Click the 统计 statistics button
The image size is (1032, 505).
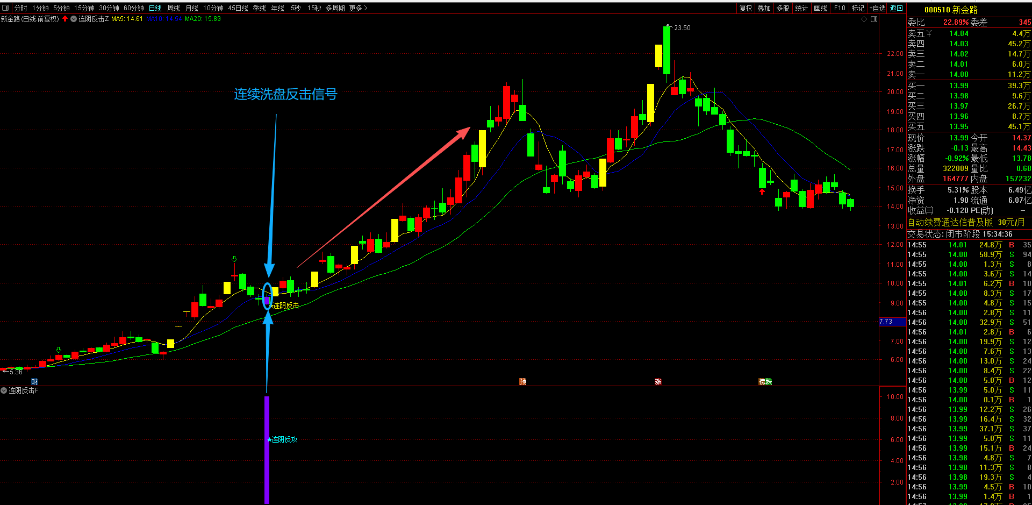[801, 8]
